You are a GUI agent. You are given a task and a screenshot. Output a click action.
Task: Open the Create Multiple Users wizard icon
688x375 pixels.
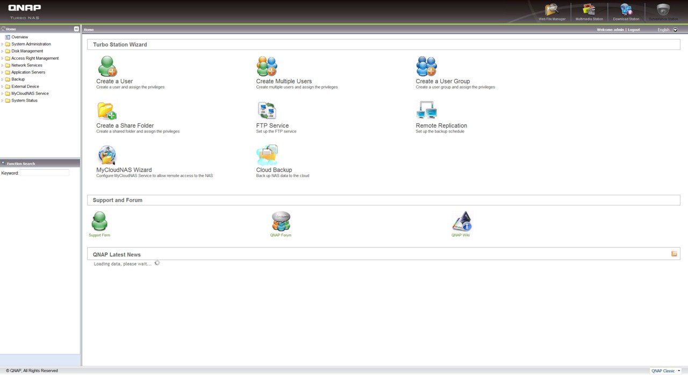[267, 67]
